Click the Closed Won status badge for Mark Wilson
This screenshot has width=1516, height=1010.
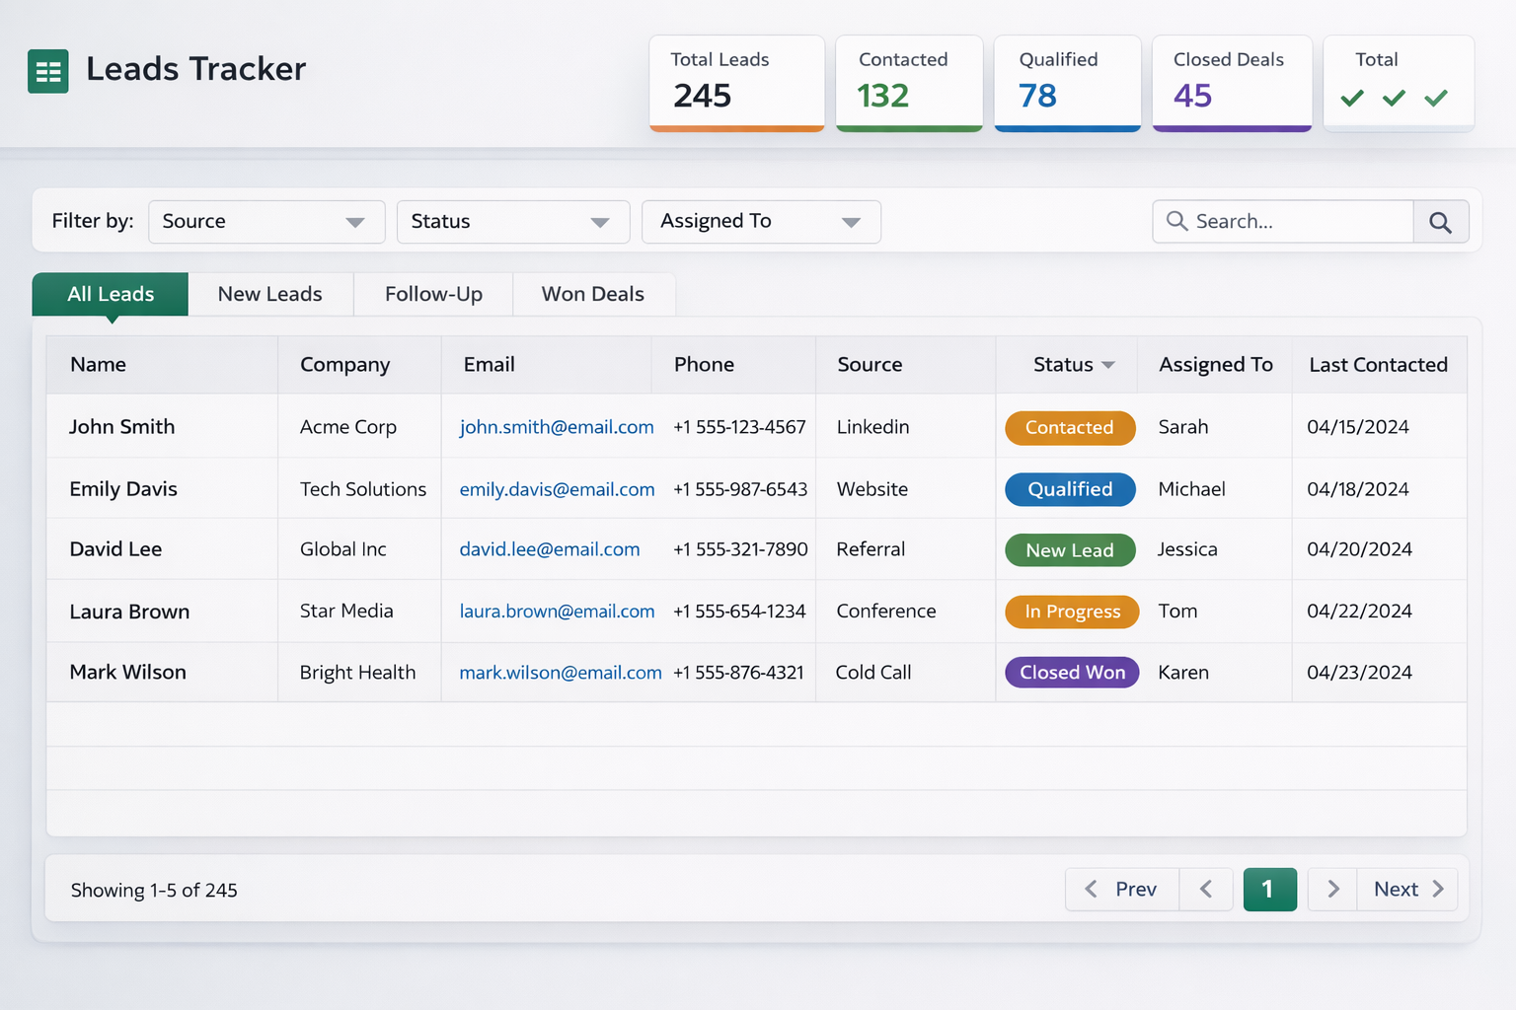(1071, 672)
